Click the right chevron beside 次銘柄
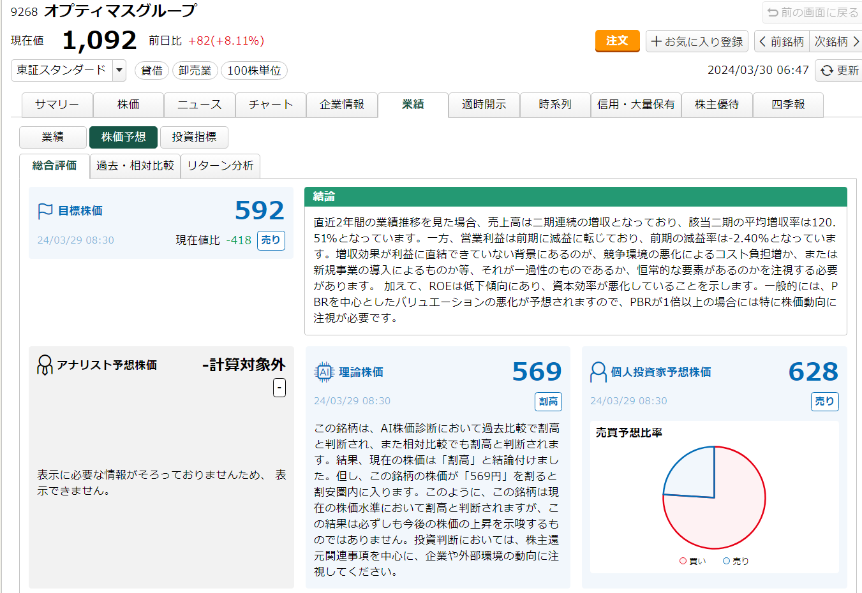862x593 pixels. (856, 41)
